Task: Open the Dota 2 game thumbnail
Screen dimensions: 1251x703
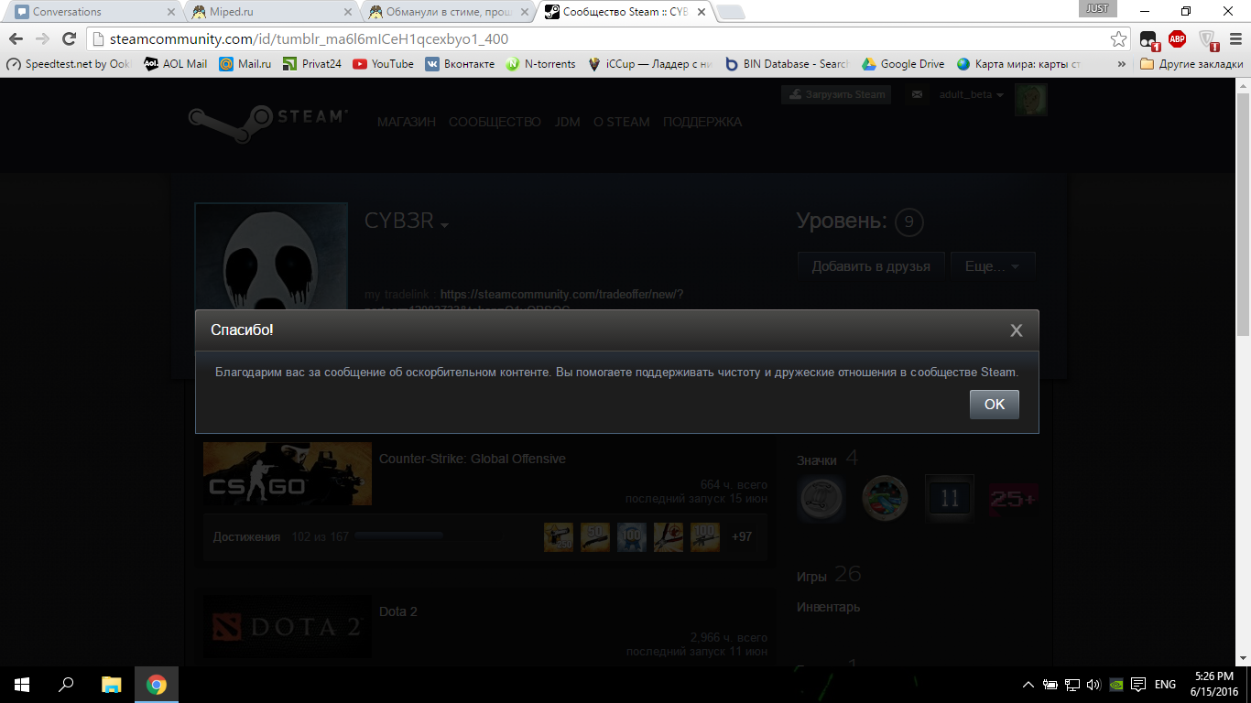Action: pos(288,626)
